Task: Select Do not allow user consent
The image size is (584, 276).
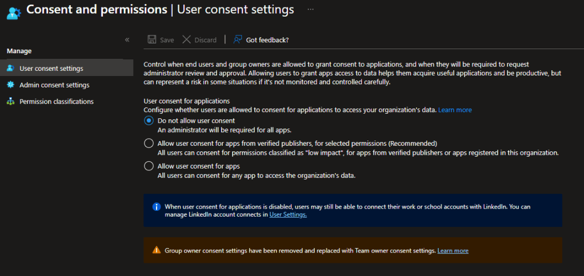Action: coord(149,121)
